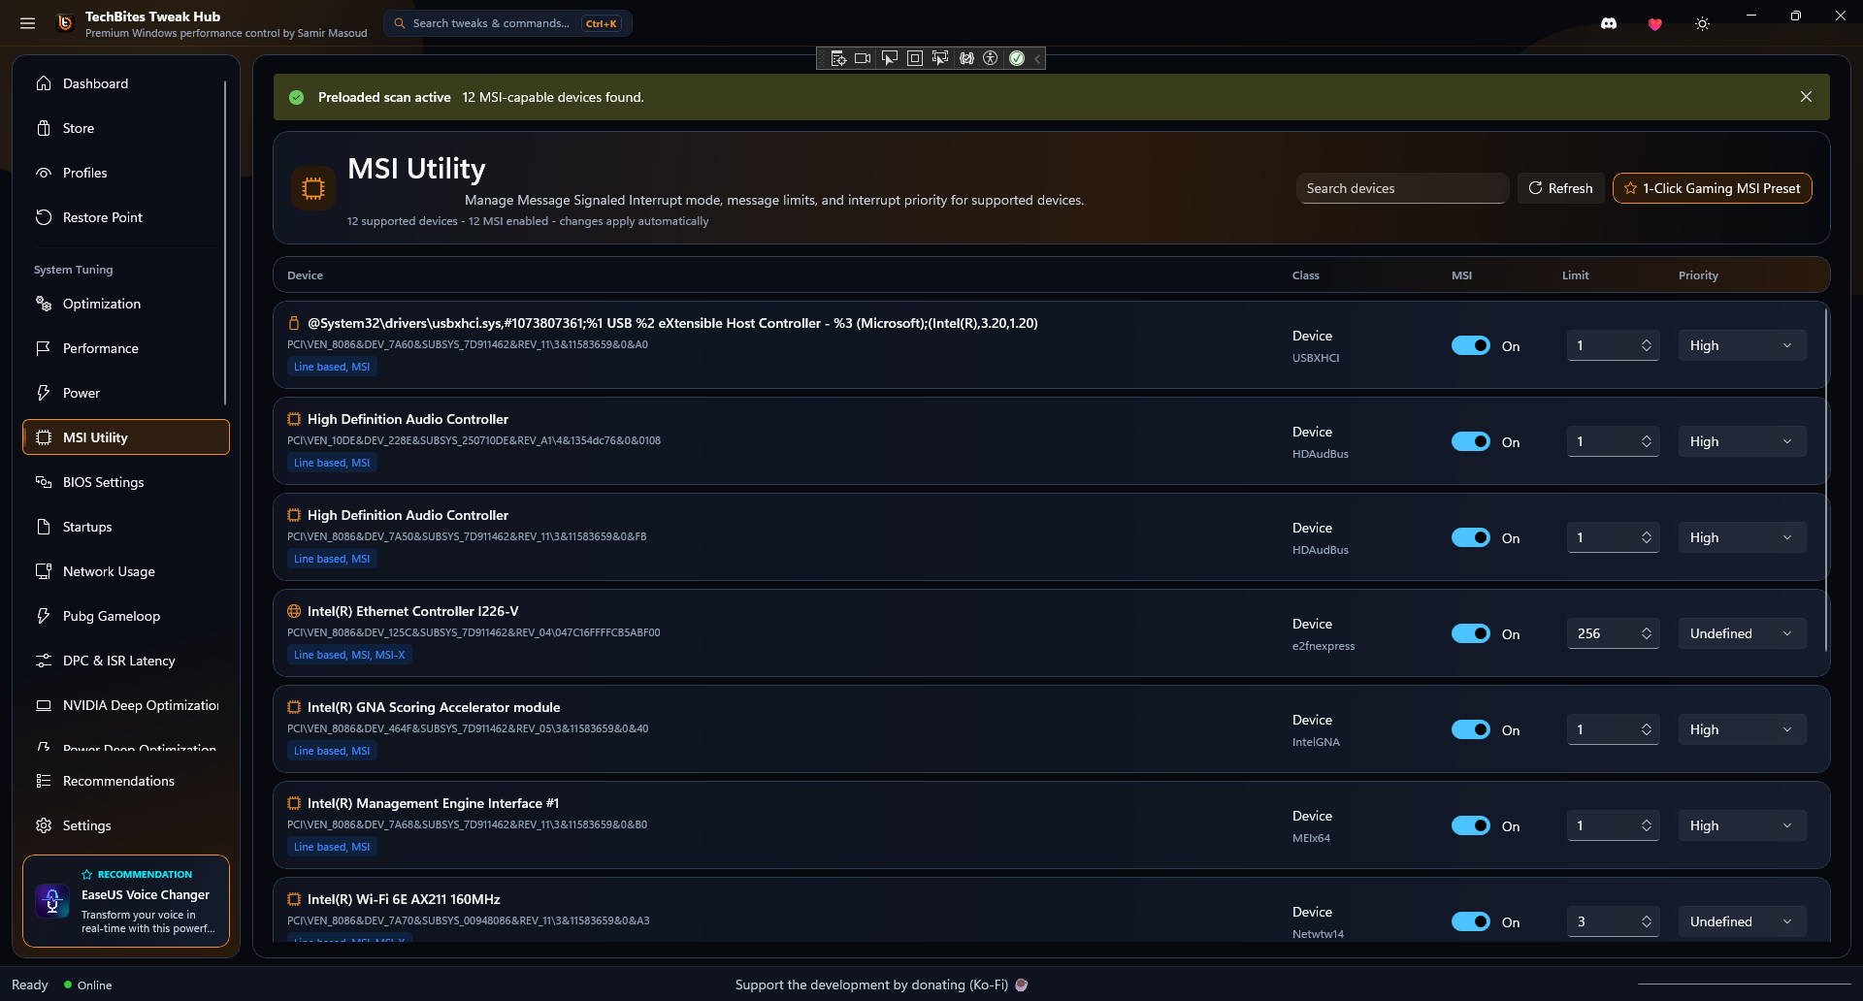Click the Settings gear icon in sidebar
The width and height of the screenshot is (1863, 1001).
pos(44,825)
